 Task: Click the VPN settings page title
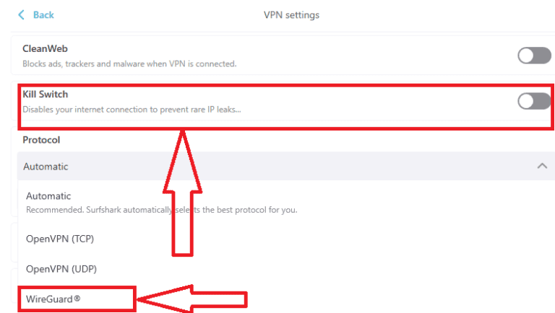click(x=292, y=14)
